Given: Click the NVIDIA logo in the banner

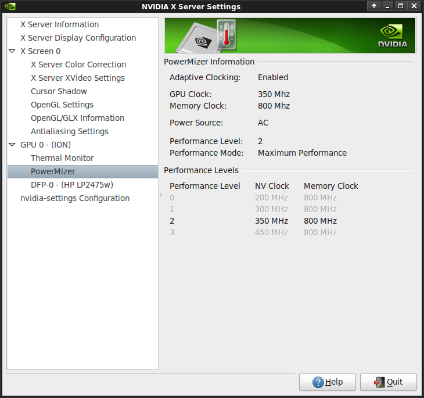Looking at the screenshot, I should [x=393, y=36].
